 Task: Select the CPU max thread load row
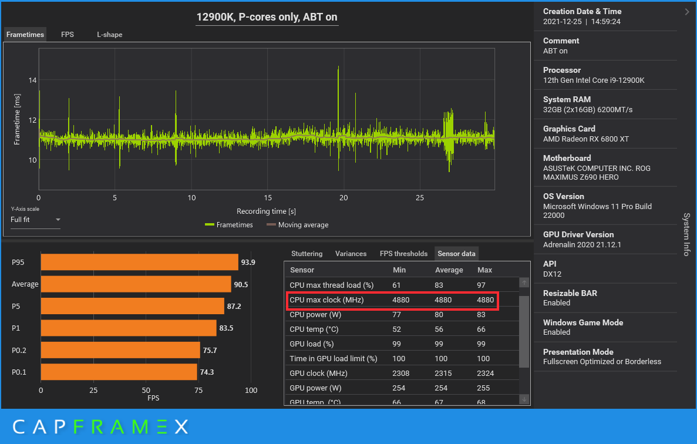(402, 285)
